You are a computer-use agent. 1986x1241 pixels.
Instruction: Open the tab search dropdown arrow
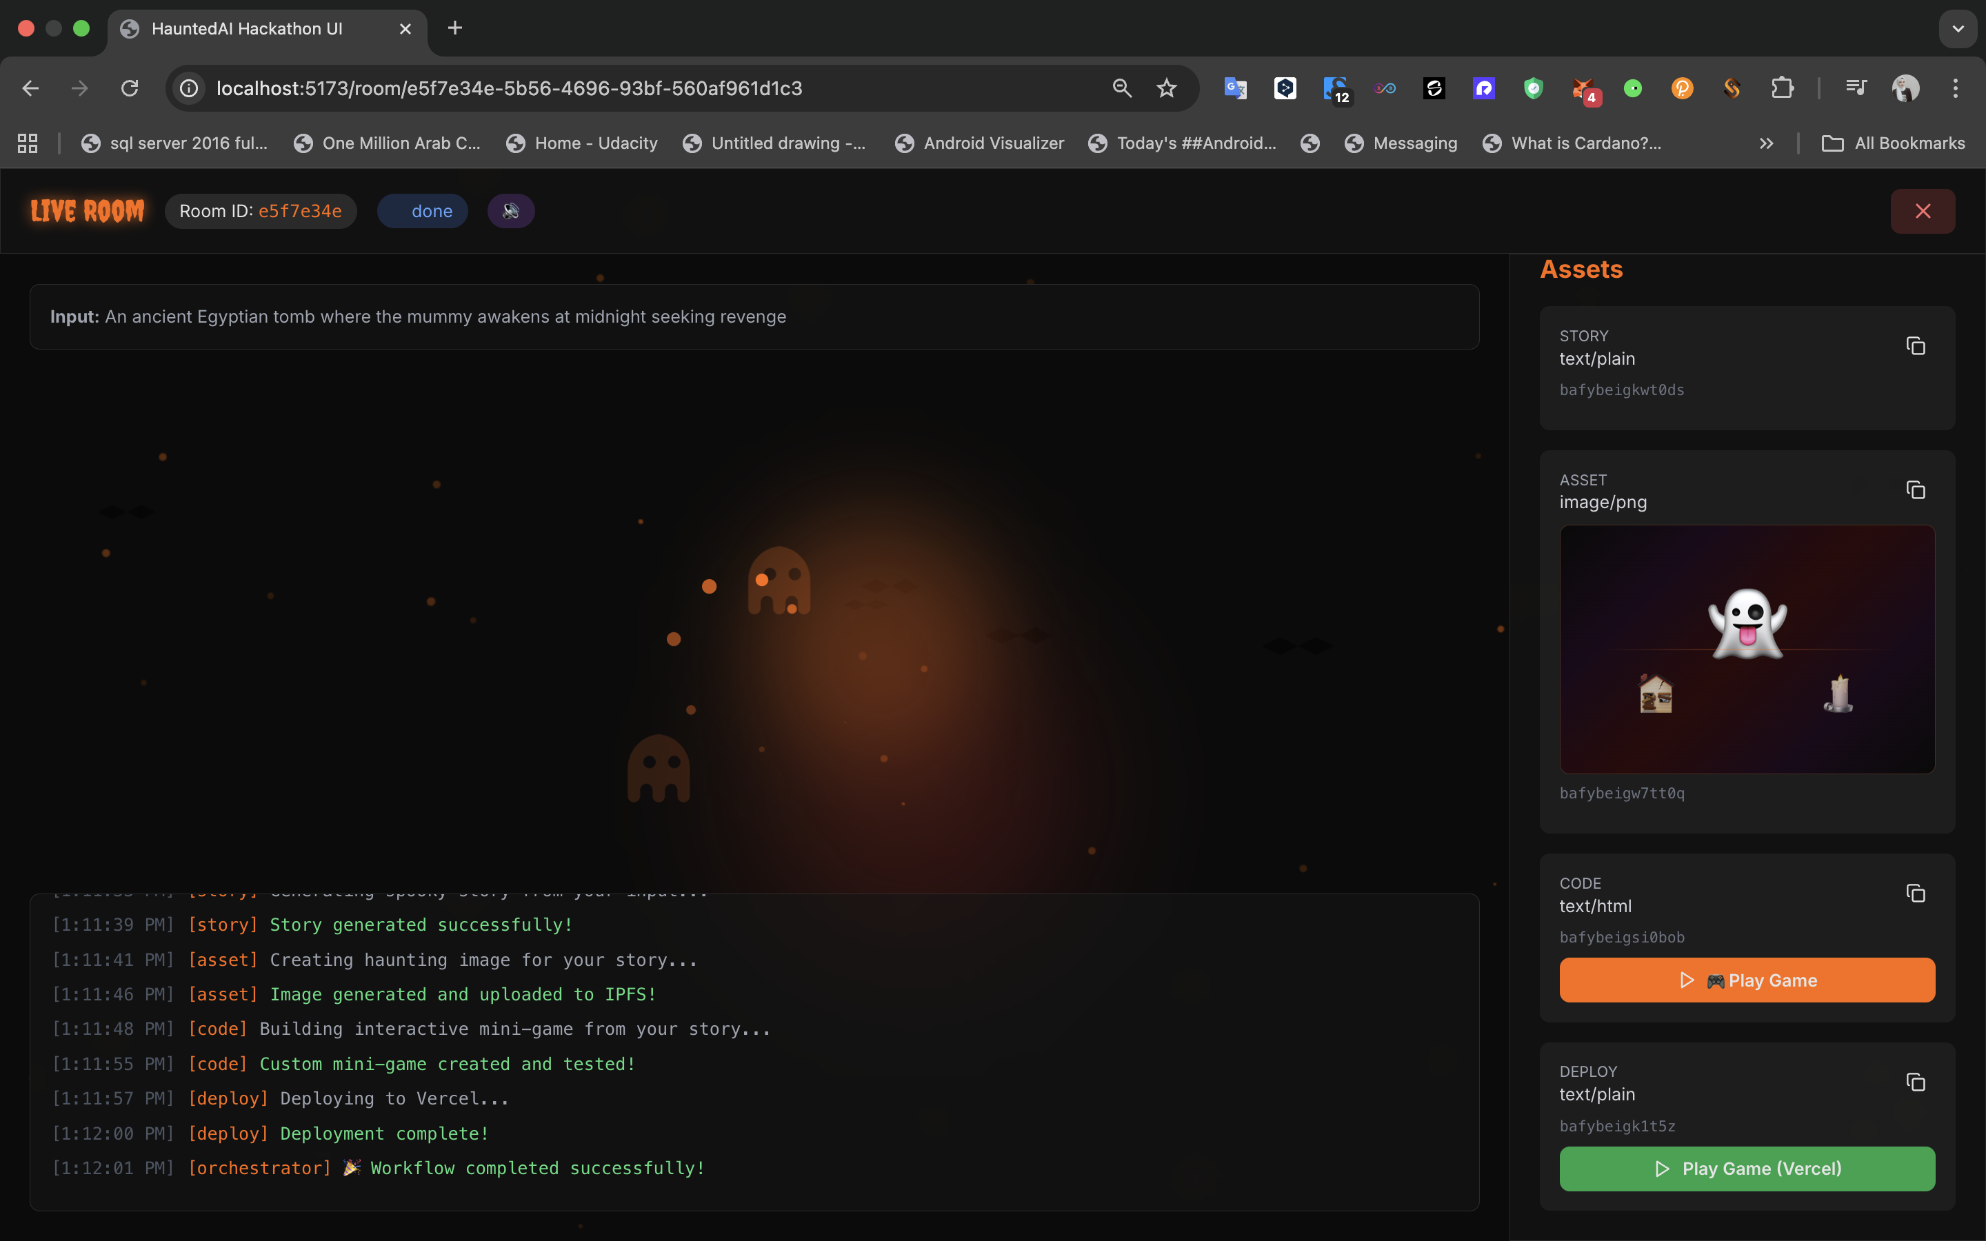tap(1957, 29)
